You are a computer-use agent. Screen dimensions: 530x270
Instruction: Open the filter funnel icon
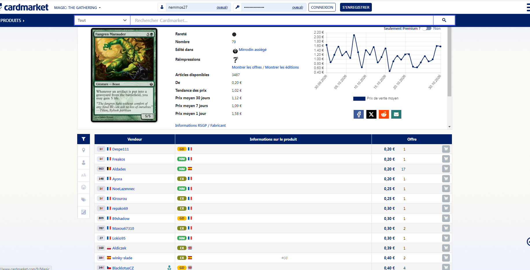click(x=84, y=139)
